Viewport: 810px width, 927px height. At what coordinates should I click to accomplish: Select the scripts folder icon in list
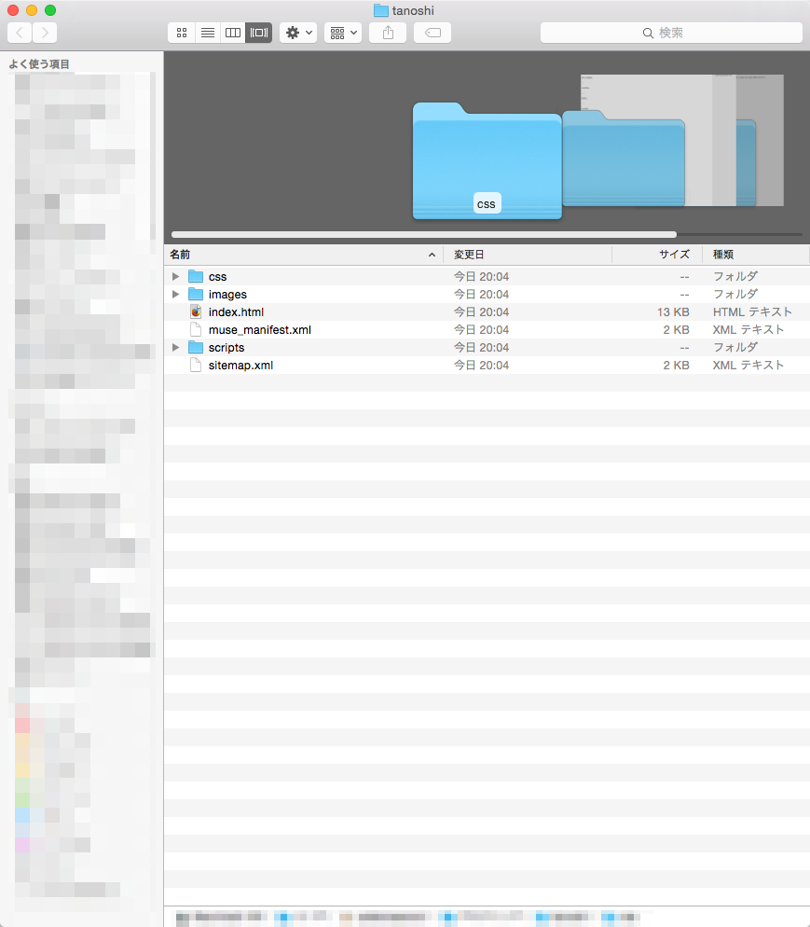click(196, 348)
